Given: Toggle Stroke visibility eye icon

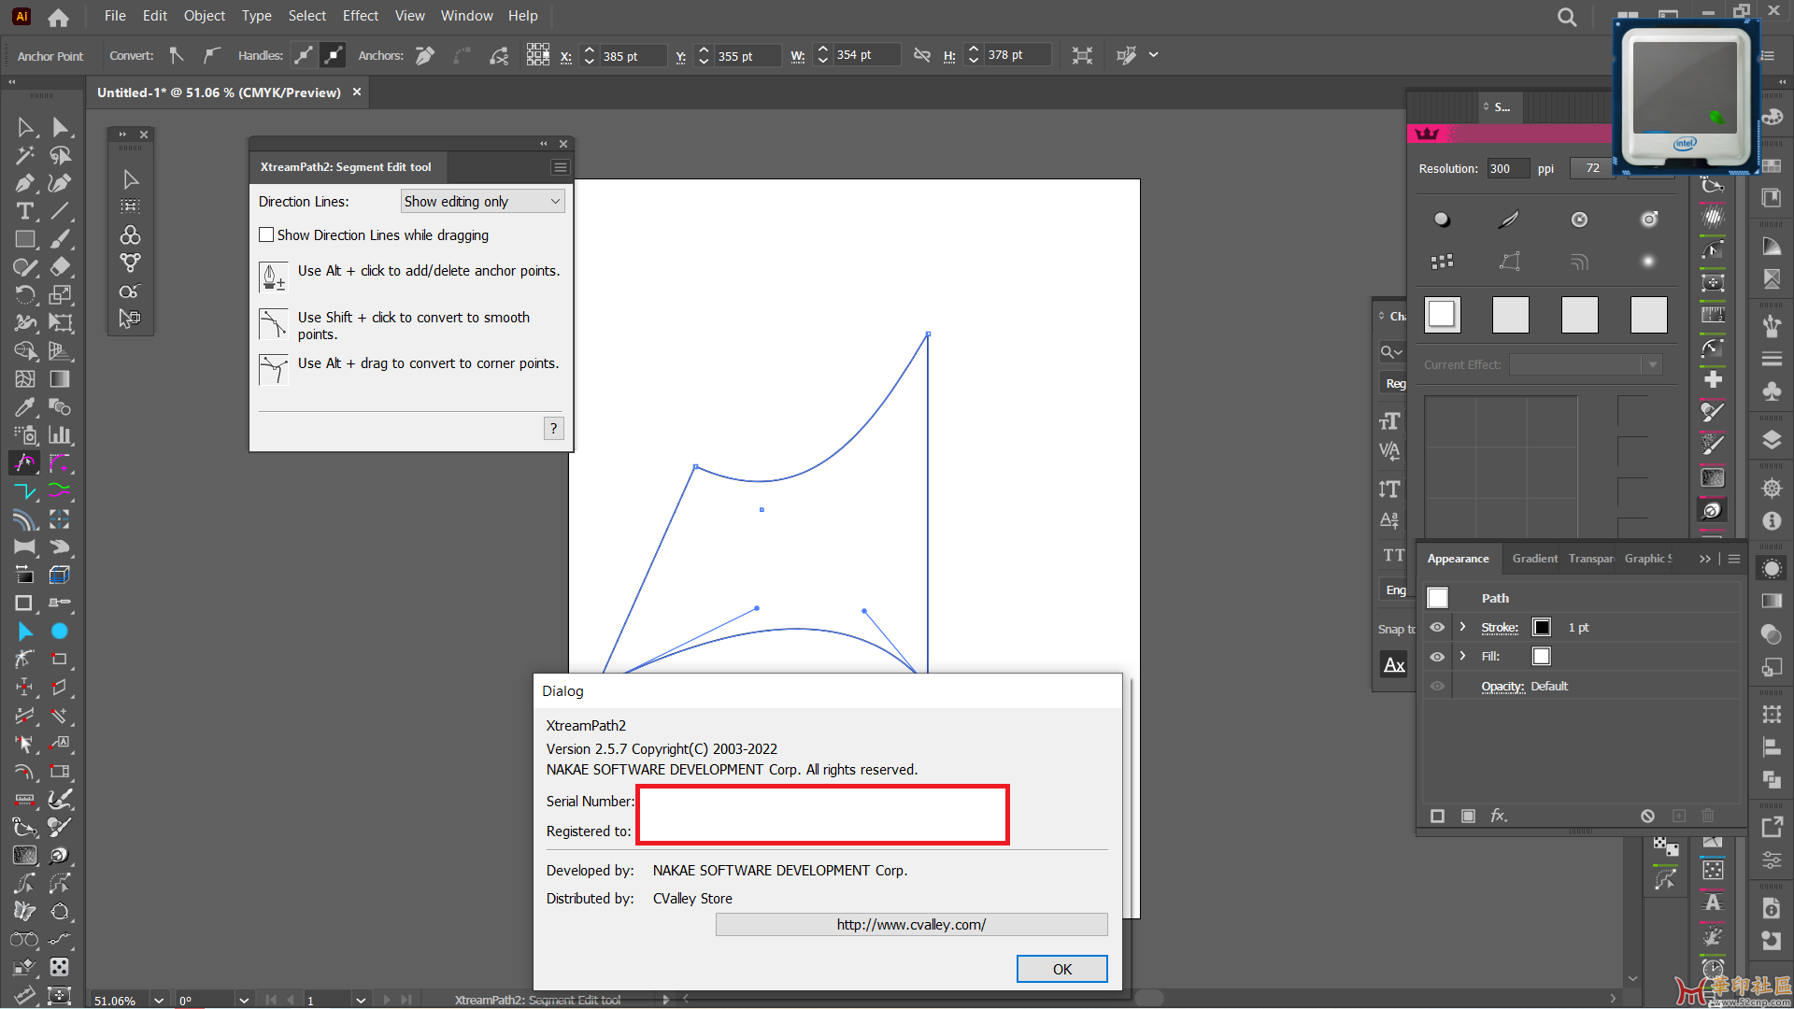Looking at the screenshot, I should [x=1437, y=628].
